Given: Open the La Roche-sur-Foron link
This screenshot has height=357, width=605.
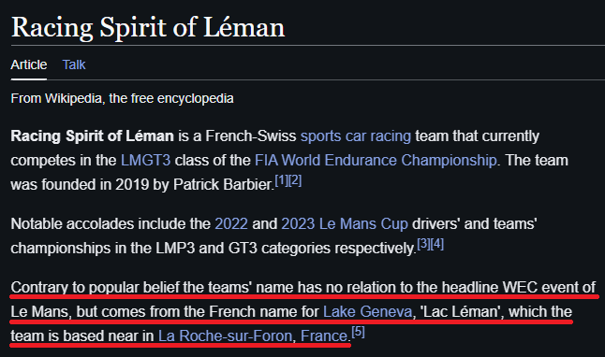Looking at the screenshot, I should [x=226, y=336].
